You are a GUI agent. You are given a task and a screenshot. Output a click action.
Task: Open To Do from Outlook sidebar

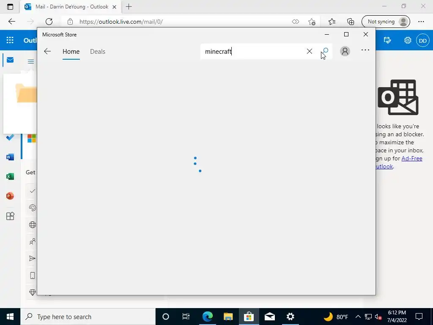coord(10,137)
